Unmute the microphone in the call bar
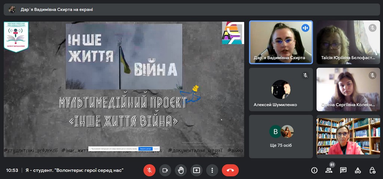The height and width of the screenshot is (179, 383). coord(149,170)
